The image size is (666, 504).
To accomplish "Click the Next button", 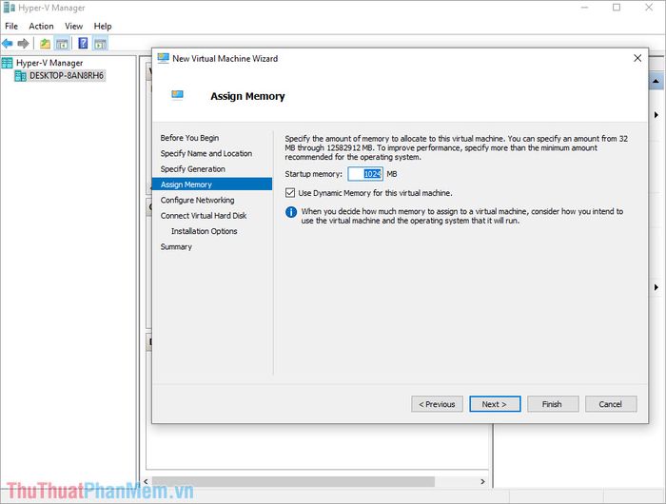I will click(495, 404).
